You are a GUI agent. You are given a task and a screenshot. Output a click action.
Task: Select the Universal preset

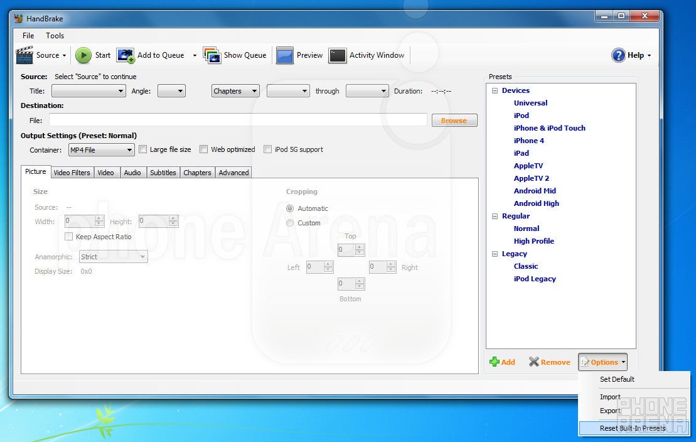pos(530,102)
